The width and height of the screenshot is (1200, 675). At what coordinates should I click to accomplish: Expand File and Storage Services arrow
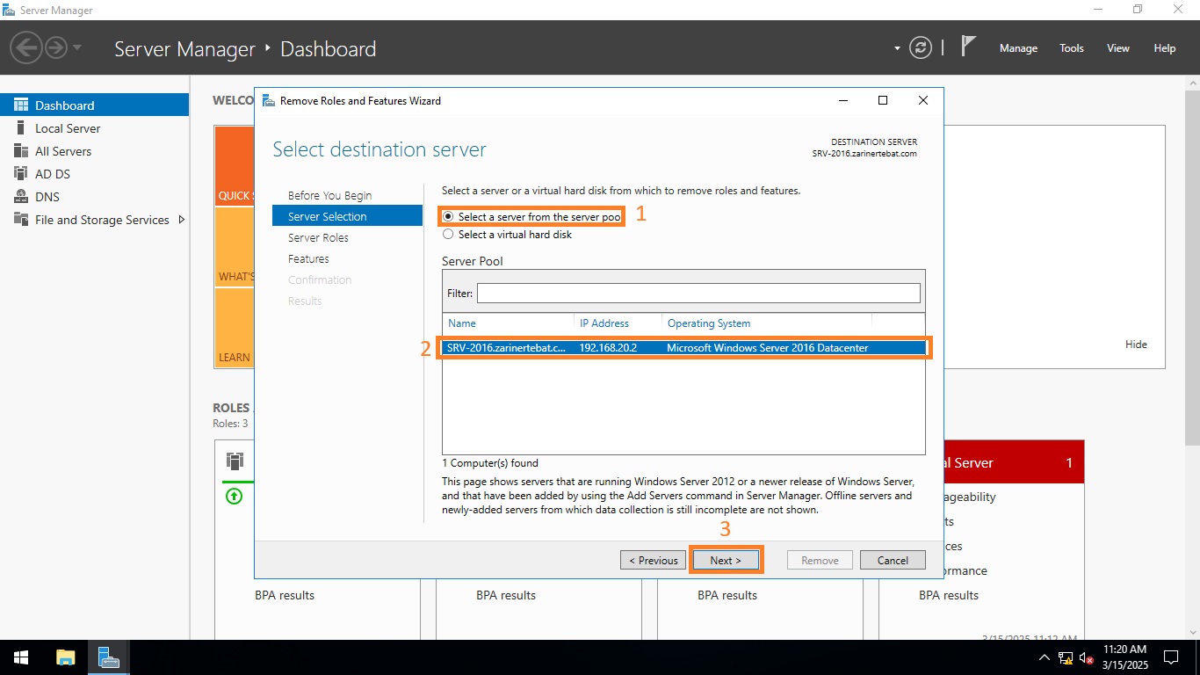pyautogui.click(x=182, y=220)
